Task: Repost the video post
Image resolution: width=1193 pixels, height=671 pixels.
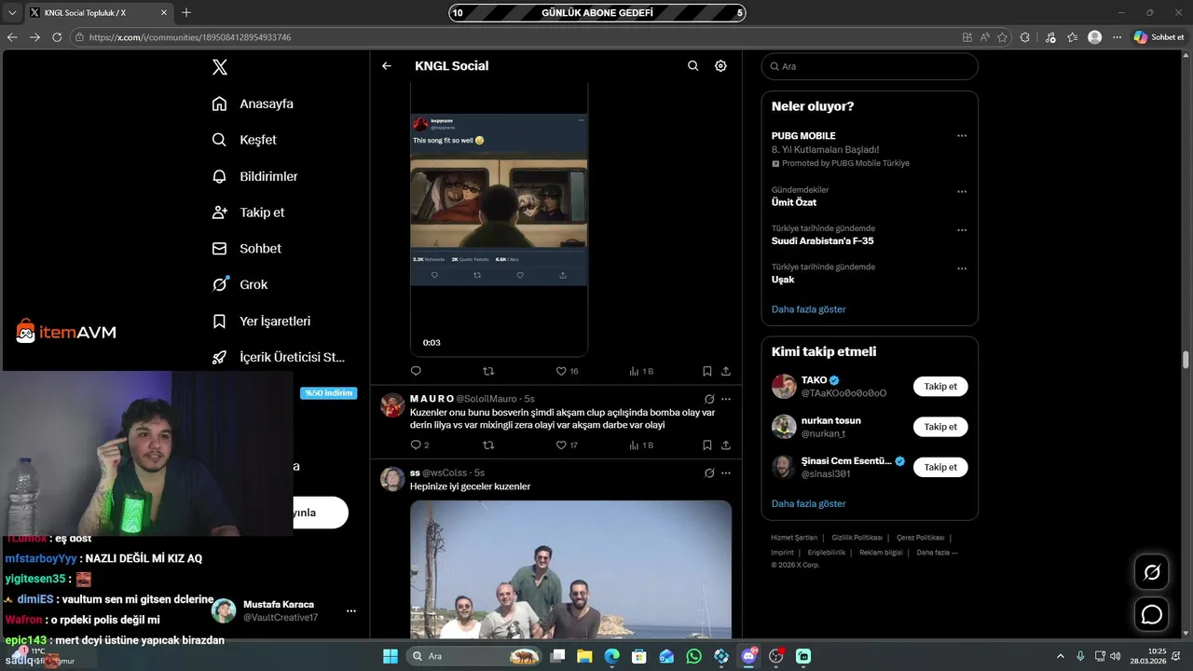Action: coord(488,371)
